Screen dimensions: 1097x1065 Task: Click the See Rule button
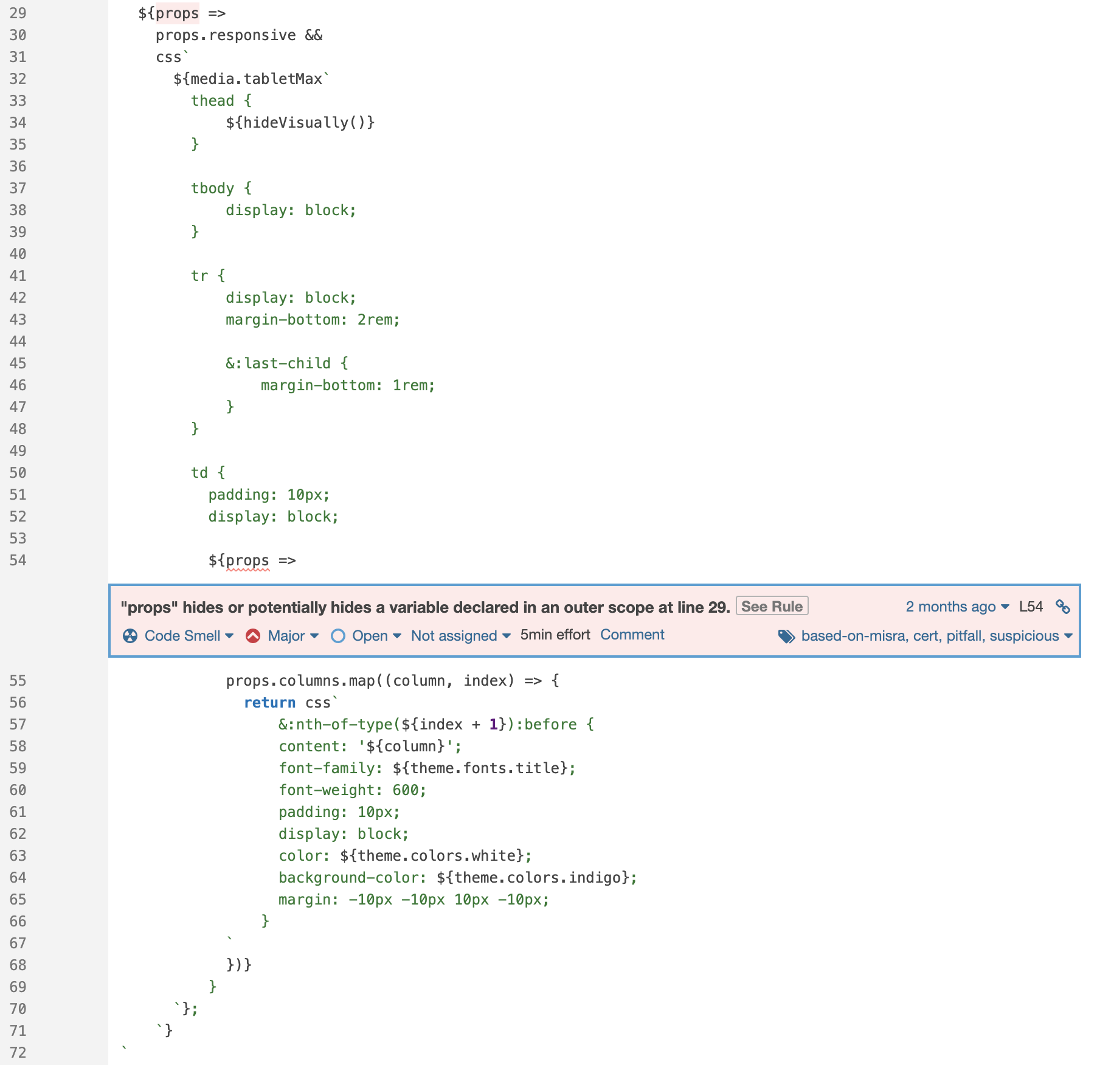pyautogui.click(x=772, y=606)
